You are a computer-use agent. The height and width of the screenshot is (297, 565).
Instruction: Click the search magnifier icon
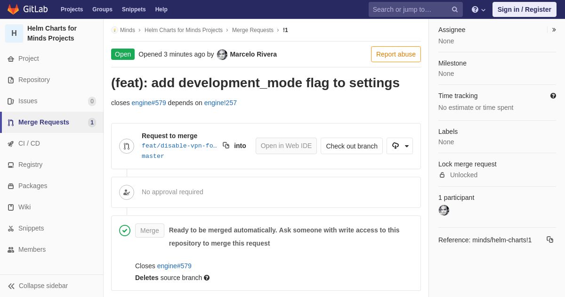click(455, 9)
